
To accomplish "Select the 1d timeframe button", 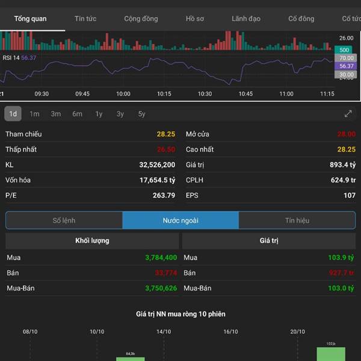I will (13, 114).
